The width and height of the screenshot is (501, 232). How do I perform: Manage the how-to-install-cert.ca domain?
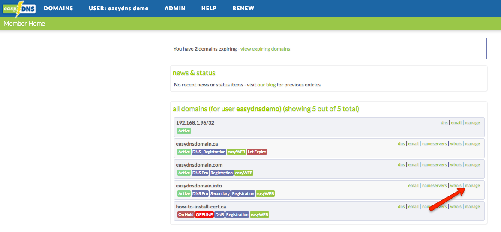coord(472,206)
